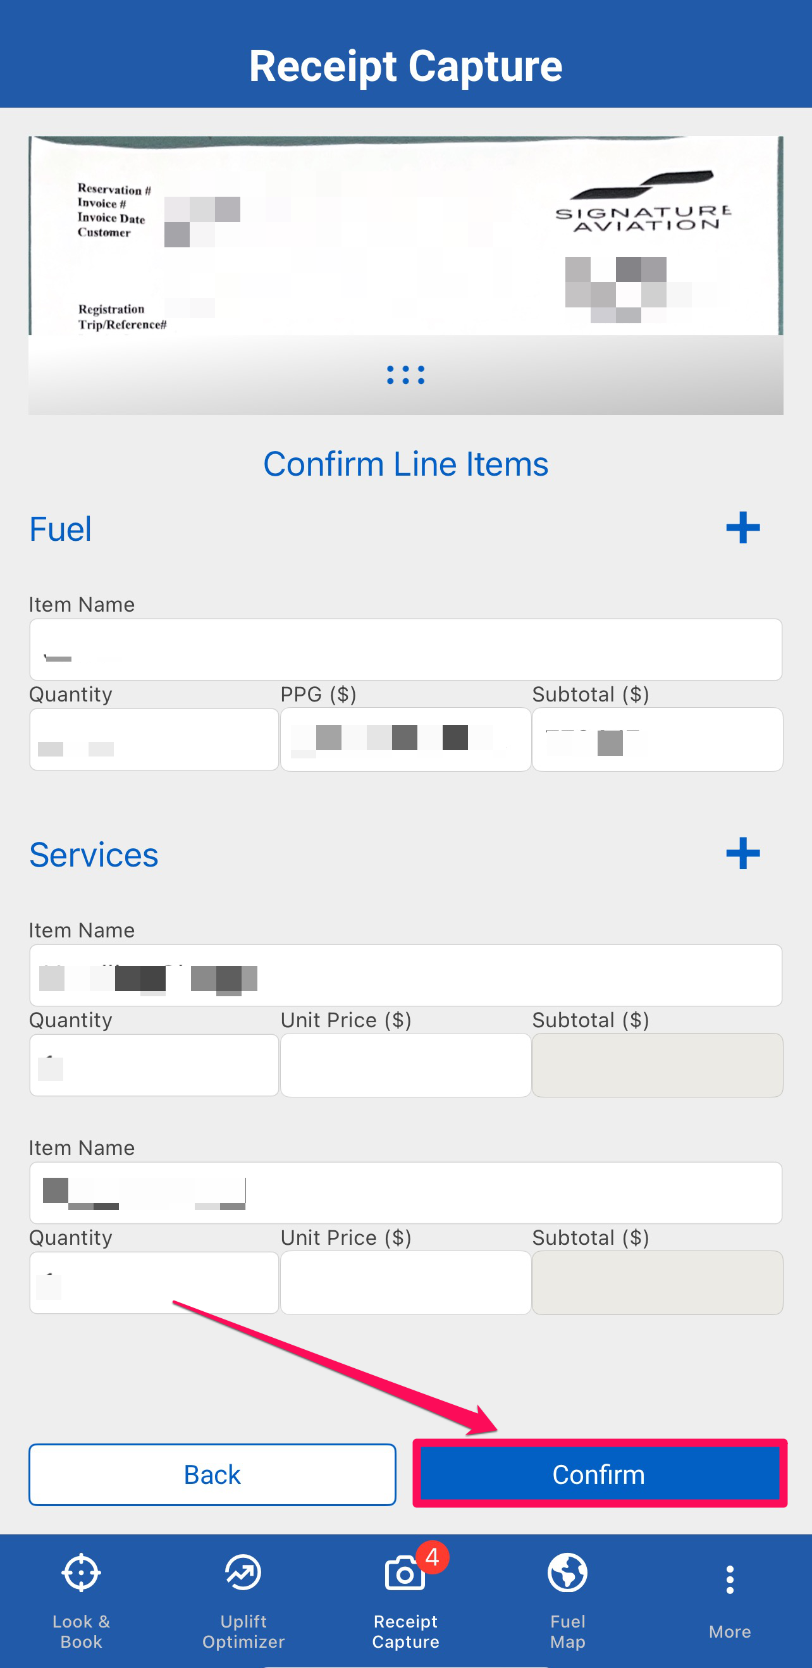The image size is (812, 1668).
Task: Edit first service Unit Price field
Action: [405, 1065]
